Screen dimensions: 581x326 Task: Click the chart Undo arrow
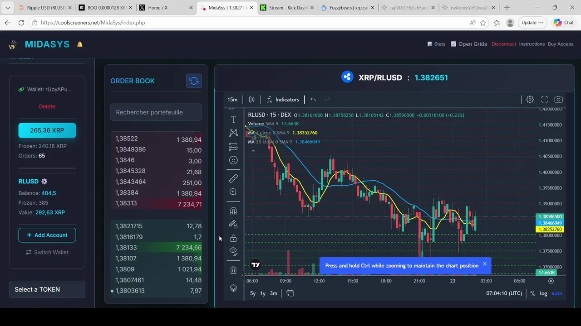click(313, 100)
